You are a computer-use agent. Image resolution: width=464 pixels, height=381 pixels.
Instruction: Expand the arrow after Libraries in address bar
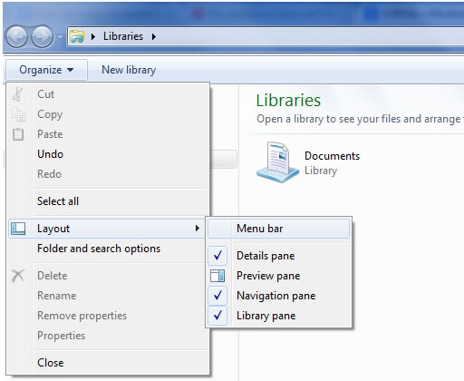pos(154,37)
